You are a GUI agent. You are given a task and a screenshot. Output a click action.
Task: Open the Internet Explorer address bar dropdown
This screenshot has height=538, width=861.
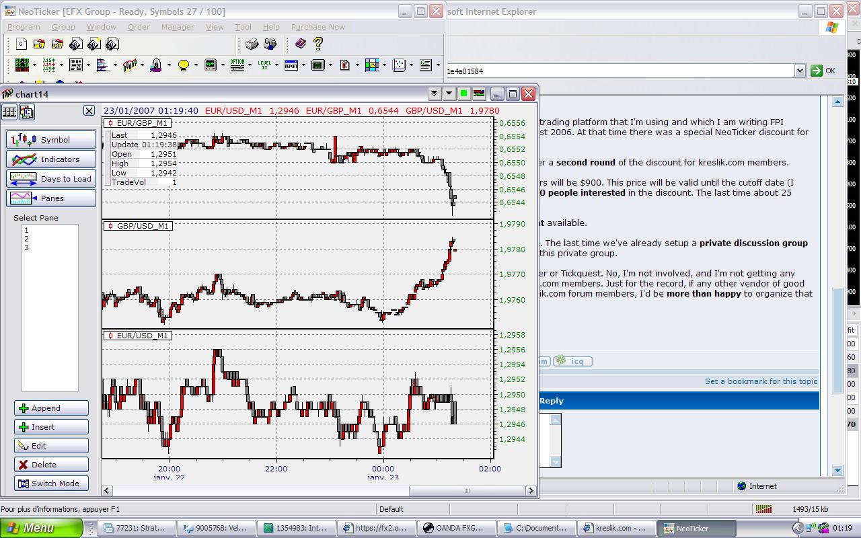[800, 71]
